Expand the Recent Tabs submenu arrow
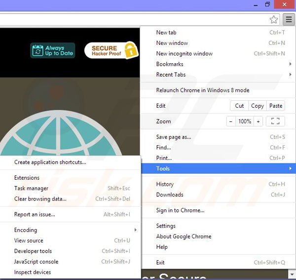Viewport: 296px width, 280px height. [x=291, y=75]
